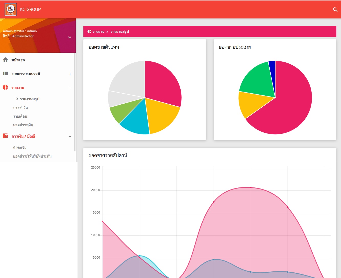
Task: Click the home icon beside หน้าแรก
Action: pos(5,60)
